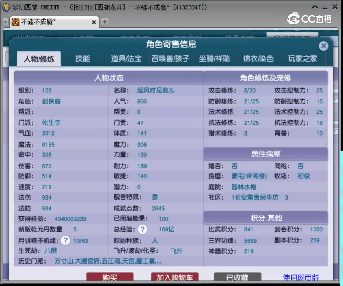
Task: Click 气血 value 3012
Action: pyautogui.click(x=48, y=133)
